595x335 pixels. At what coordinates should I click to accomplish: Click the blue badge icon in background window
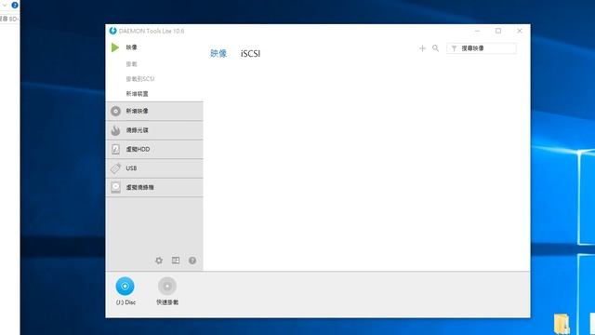[15, 6]
